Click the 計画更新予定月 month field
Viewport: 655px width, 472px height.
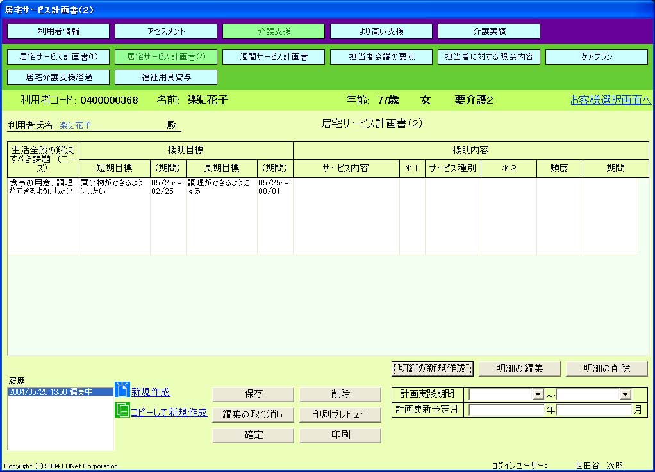(593, 410)
